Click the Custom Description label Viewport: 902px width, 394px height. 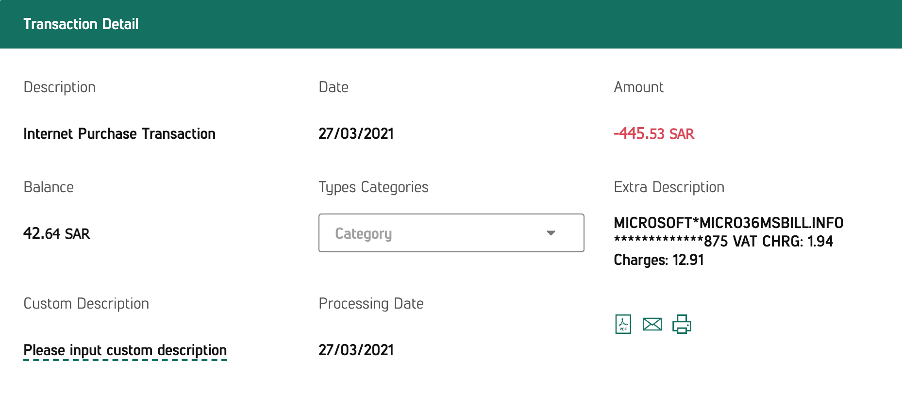(x=86, y=304)
